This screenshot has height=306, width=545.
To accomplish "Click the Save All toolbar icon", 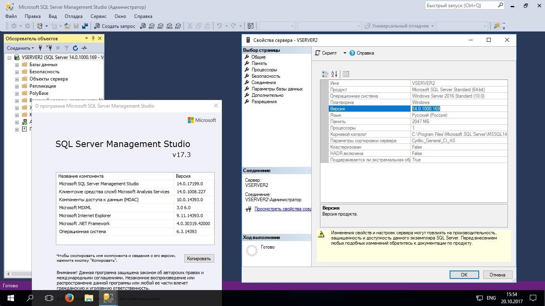I will point(85,26).
